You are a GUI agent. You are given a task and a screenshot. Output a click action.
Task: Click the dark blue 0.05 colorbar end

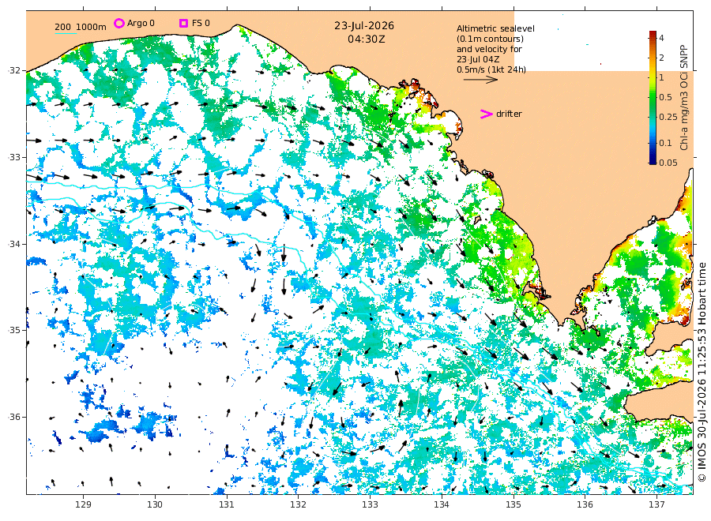pyautogui.click(x=653, y=161)
